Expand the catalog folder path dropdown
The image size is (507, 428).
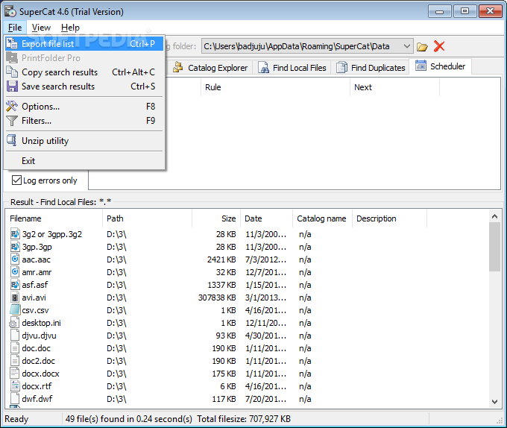coord(407,46)
